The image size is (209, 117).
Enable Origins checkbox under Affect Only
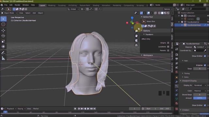pos(168,43)
